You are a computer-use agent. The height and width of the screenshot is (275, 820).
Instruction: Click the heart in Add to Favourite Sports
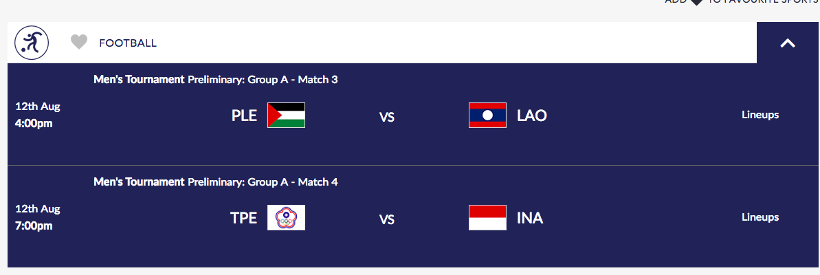coord(696,2)
